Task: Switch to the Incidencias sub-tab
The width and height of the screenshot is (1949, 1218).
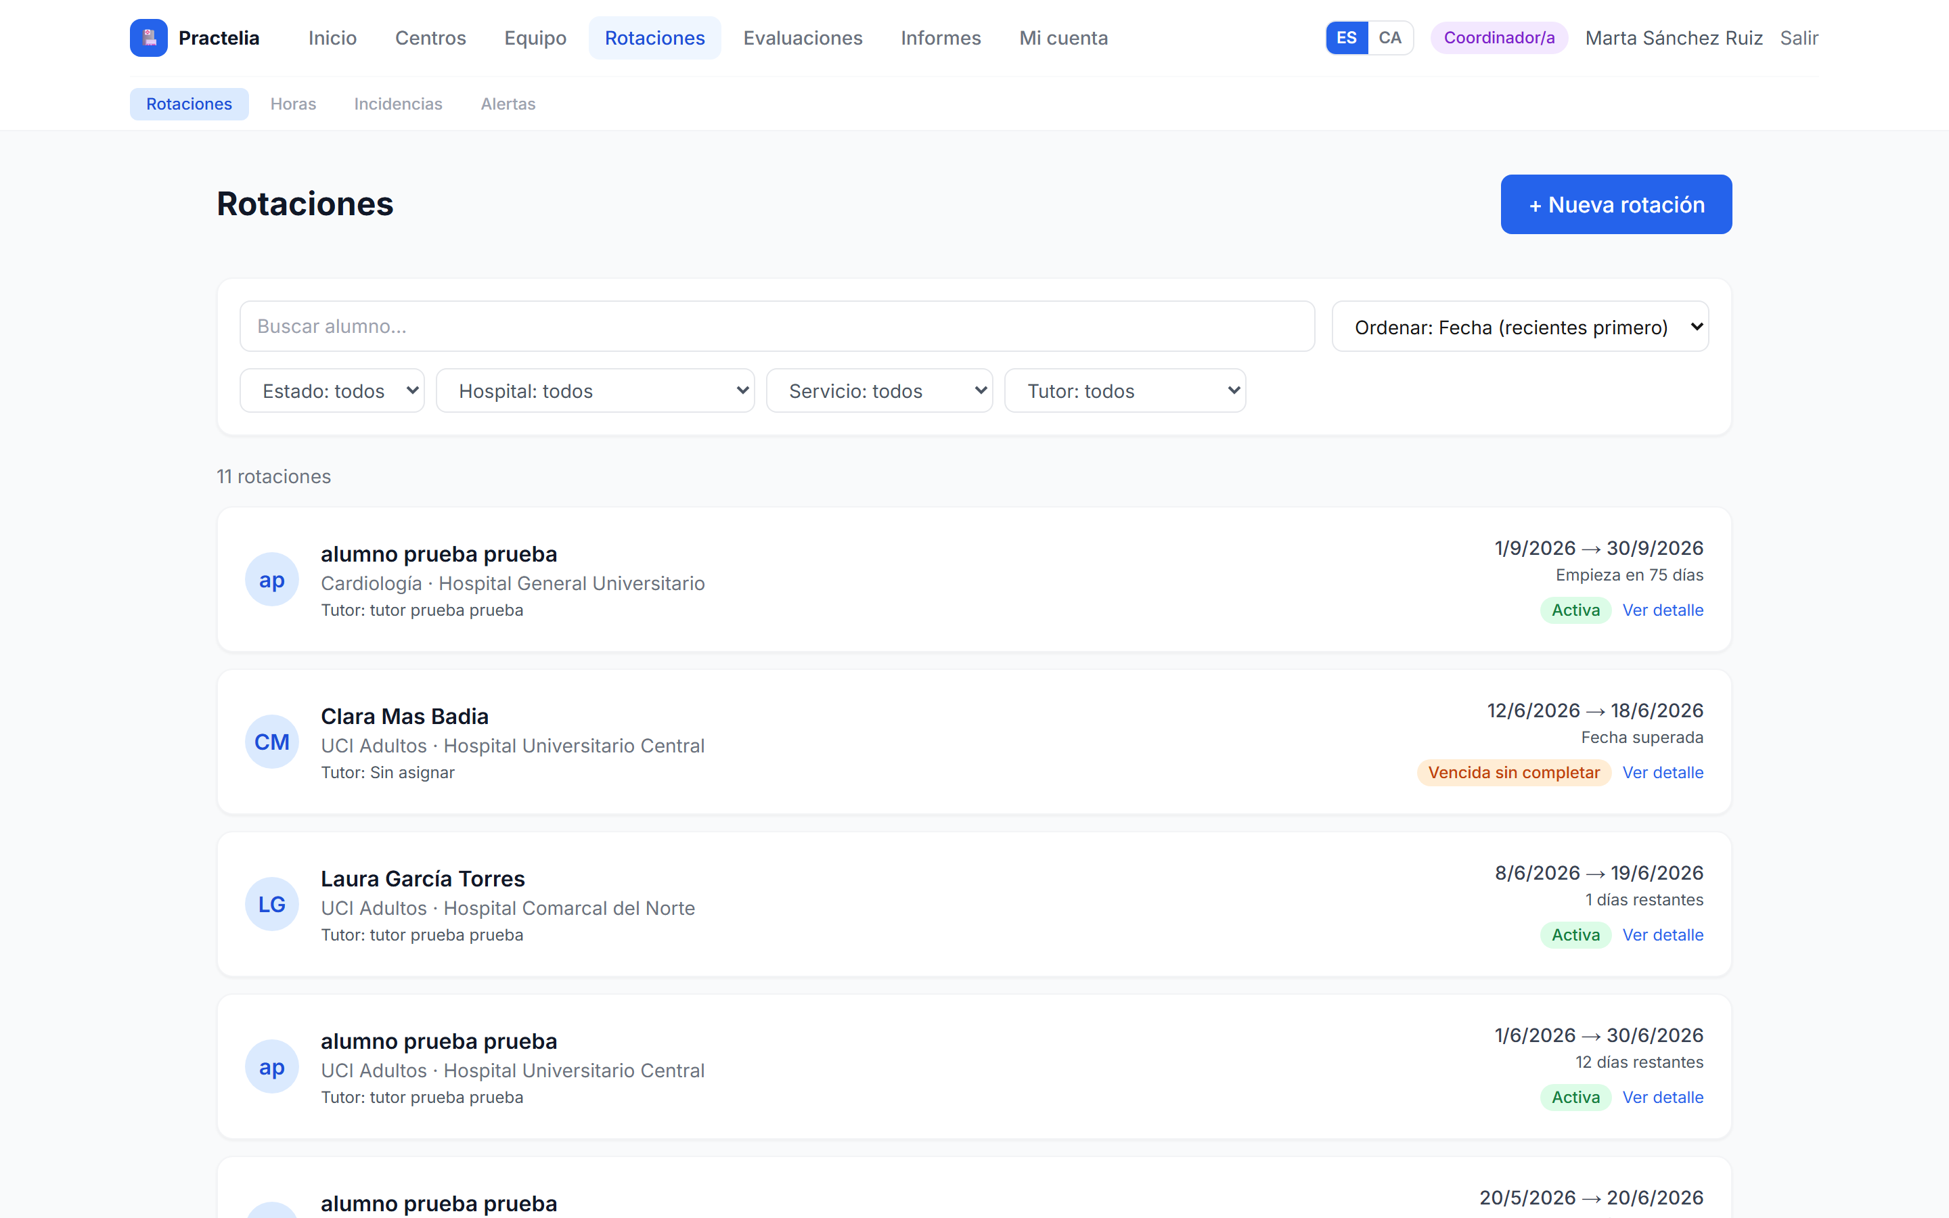Action: click(x=399, y=104)
